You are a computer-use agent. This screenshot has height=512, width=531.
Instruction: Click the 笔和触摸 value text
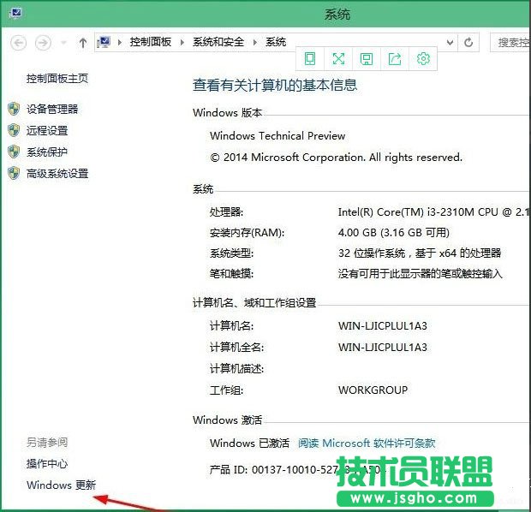[x=420, y=274]
